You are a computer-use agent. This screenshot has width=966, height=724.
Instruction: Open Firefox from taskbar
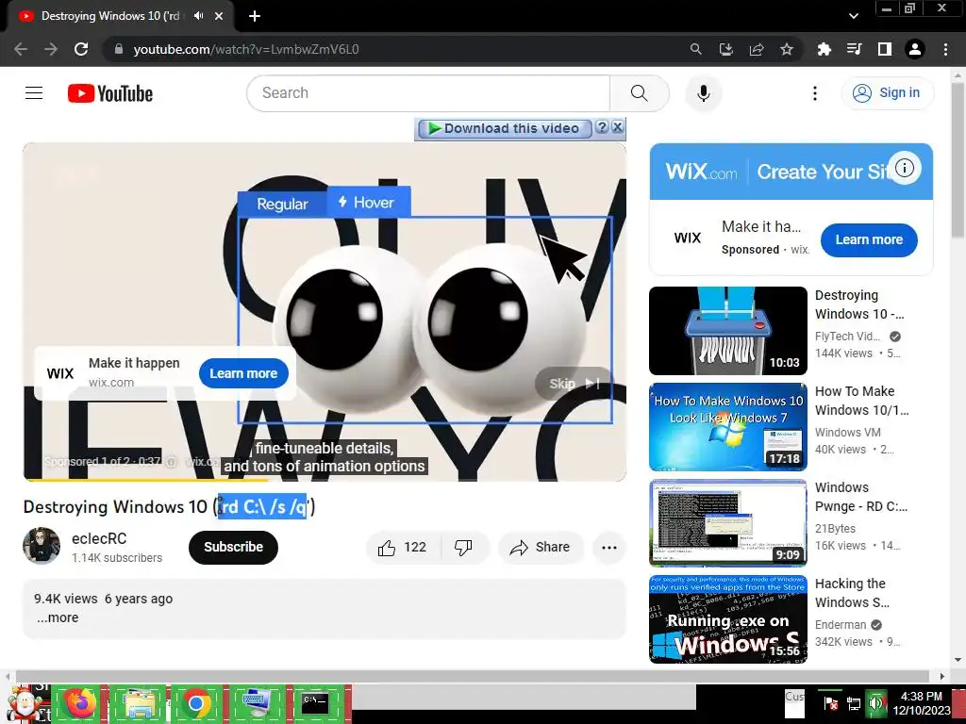tap(80, 703)
